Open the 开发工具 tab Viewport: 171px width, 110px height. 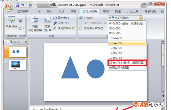tap(133, 11)
